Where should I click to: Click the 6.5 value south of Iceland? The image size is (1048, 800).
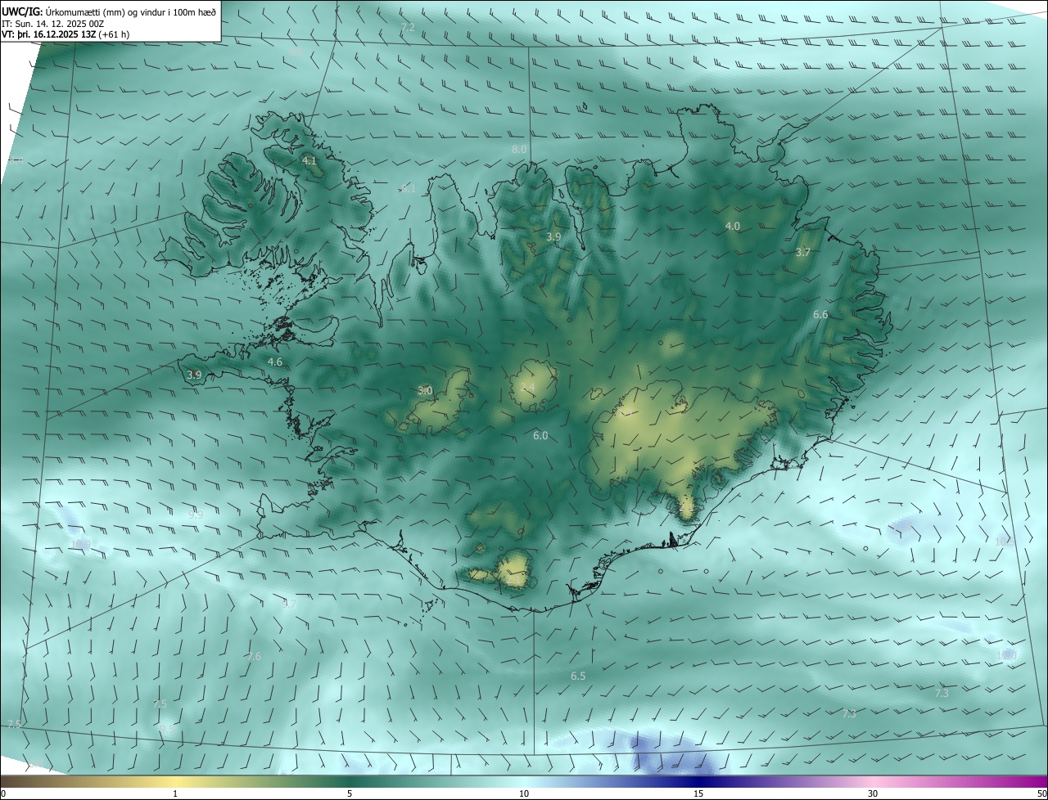click(578, 676)
